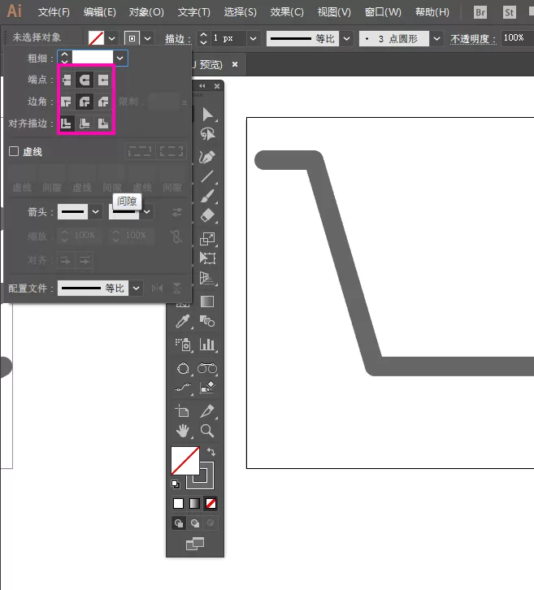534x590 pixels.
Task: Open the 3 点圆形 brush dropdown
Action: [x=437, y=38]
